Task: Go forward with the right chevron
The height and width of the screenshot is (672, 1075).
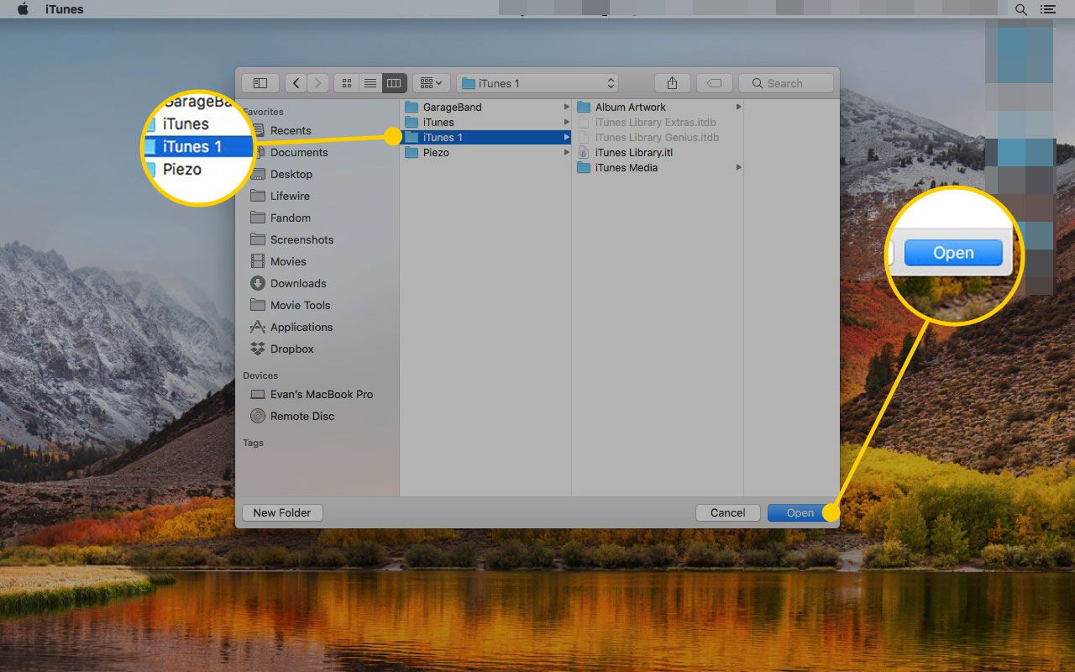Action: 317,83
